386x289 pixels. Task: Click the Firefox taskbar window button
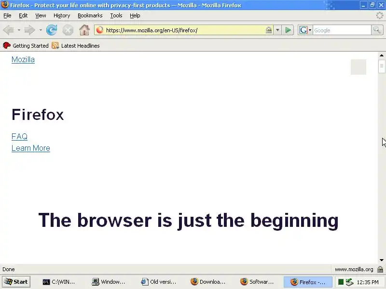pyautogui.click(x=308, y=282)
